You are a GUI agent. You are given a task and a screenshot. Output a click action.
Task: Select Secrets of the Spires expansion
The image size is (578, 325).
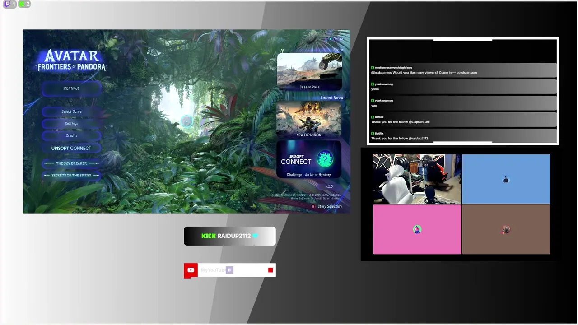(x=71, y=176)
